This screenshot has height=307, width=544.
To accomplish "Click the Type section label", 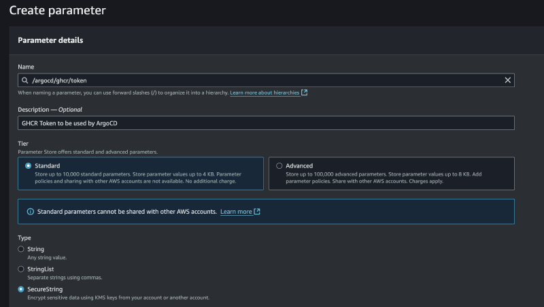I will point(24,238).
